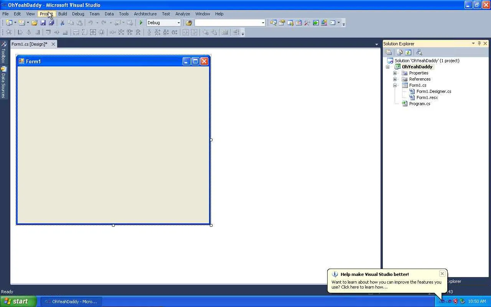Click Refresh icon in Solution Explorer toolbar
The width and height of the screenshot is (491, 307).
pos(408,52)
